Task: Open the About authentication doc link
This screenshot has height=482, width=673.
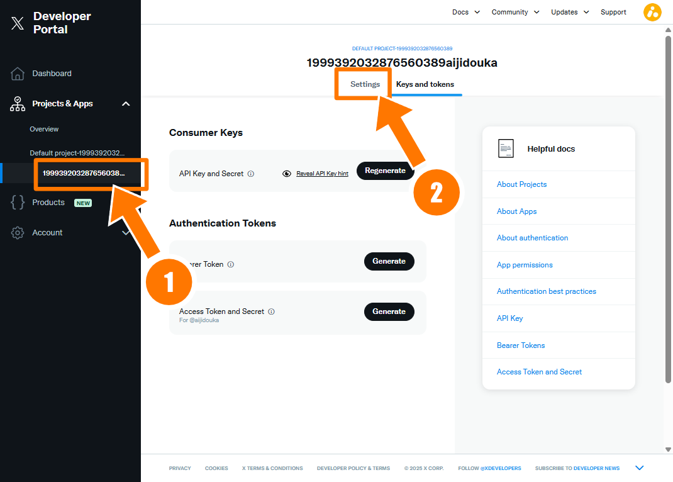Action: (532, 238)
